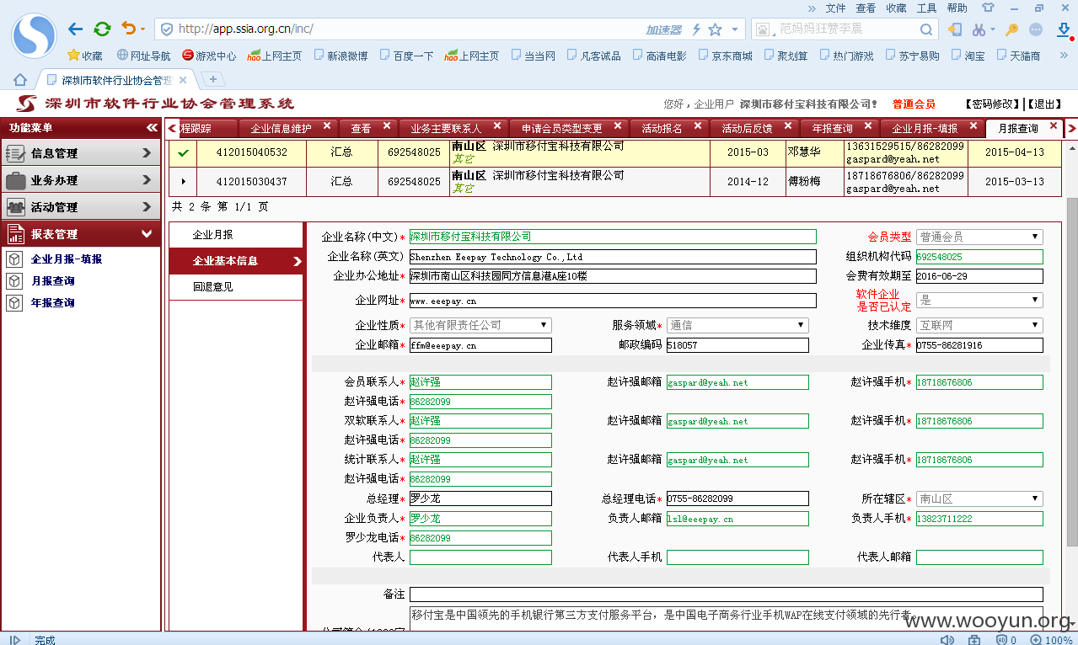1078x645 pixels.
Task: Click the orange undo/restore icon
Action: pyautogui.click(x=129, y=29)
